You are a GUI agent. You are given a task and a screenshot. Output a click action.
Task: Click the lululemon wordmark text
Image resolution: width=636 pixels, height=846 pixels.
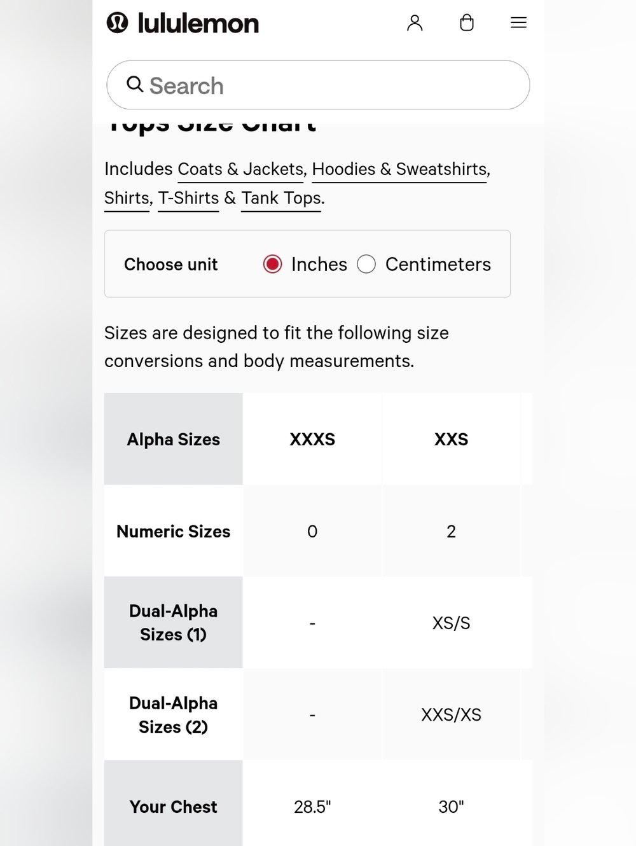pos(198,24)
